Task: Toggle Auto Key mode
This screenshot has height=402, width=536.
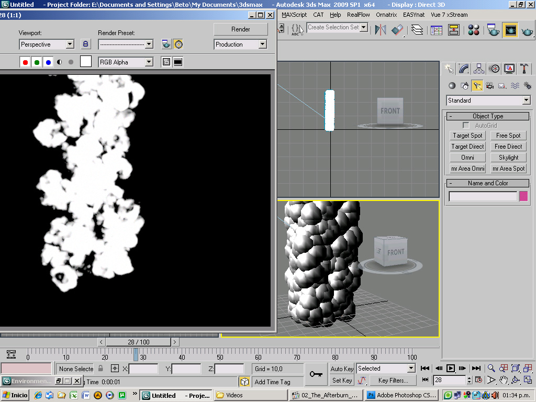Action: (x=342, y=369)
